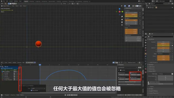Viewport: 174px width, 98px height.
Task: Click the green Y axis gizmo ball
Action: coord(122,12)
